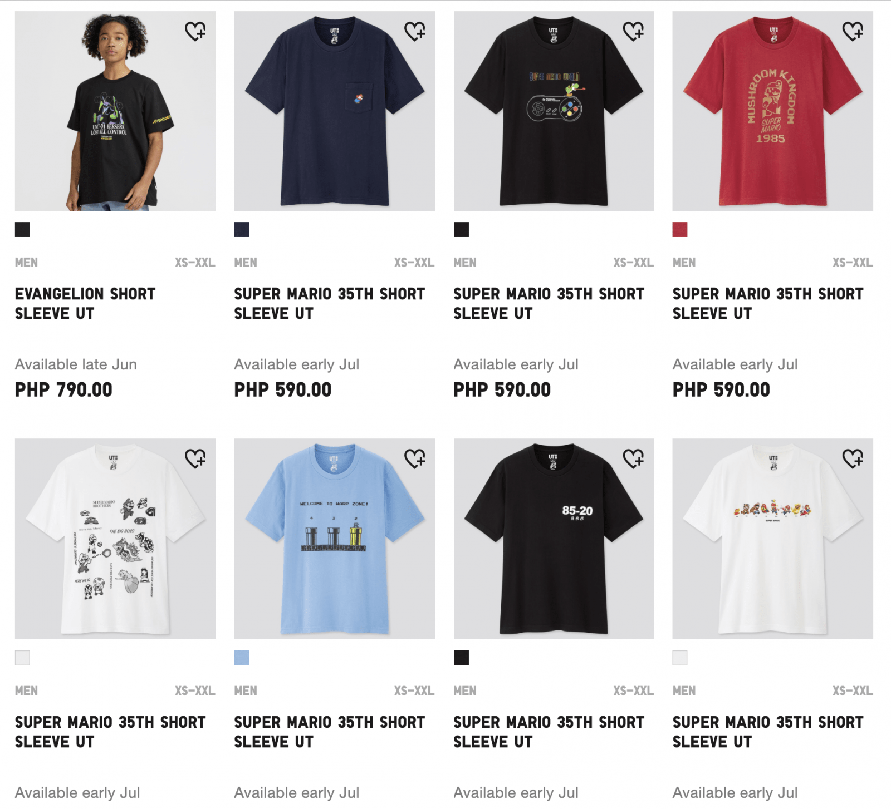Viewport: 891px width, 809px height.
Task: Click the heart on the black 85-20 tee
Action: pyautogui.click(x=634, y=458)
